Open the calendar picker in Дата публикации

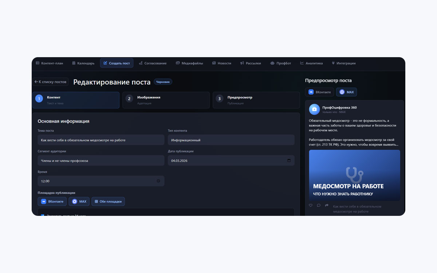click(289, 161)
